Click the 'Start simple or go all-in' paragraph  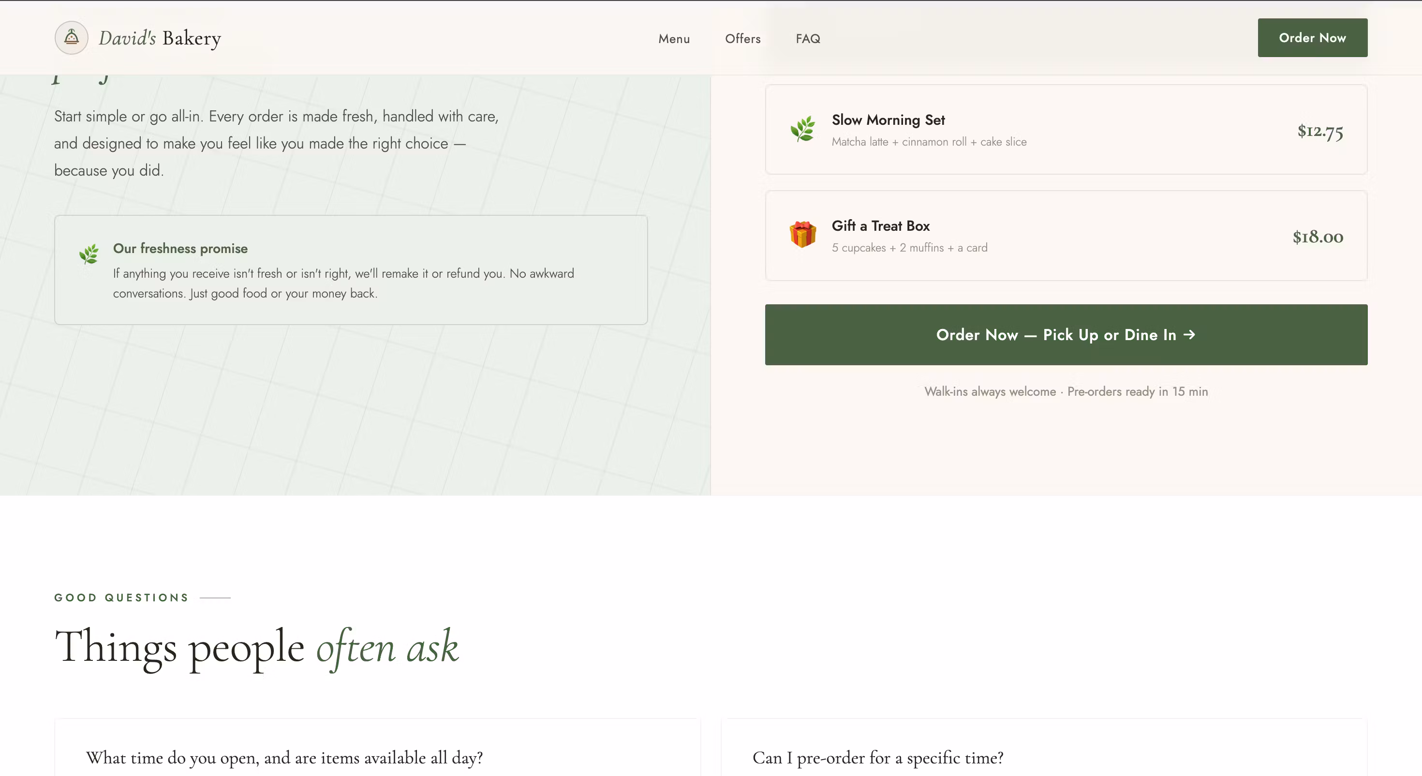coord(277,144)
